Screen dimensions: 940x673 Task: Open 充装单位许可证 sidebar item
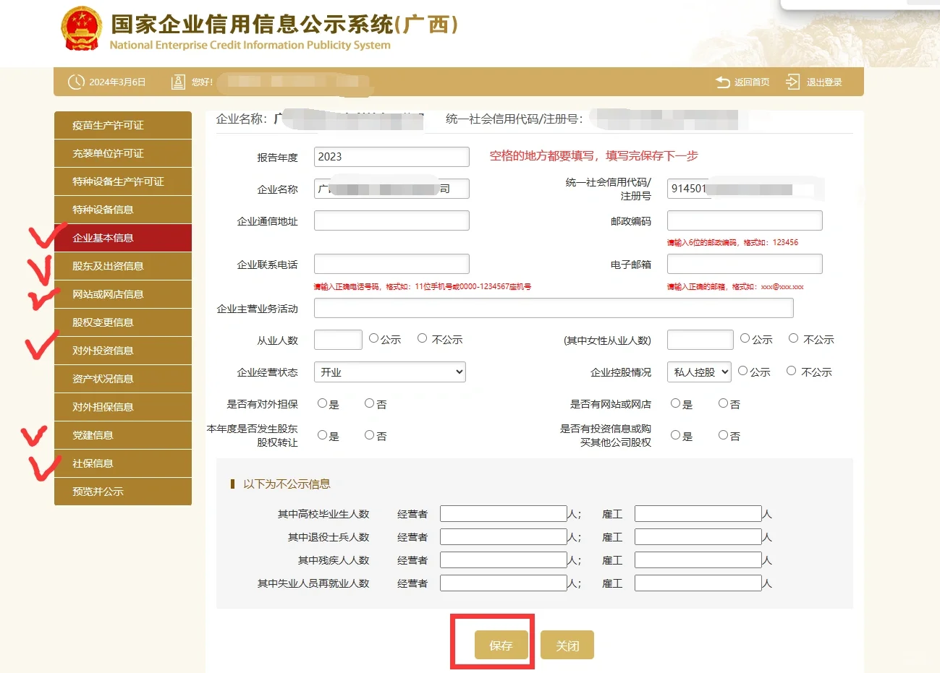click(x=123, y=153)
